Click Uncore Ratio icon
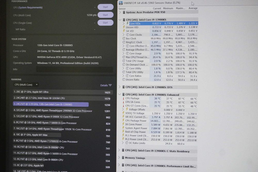 click(x=124, y=80)
